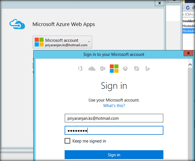Open the Microsoft account dropdown
This screenshot has width=195, height=161.
click(63, 42)
